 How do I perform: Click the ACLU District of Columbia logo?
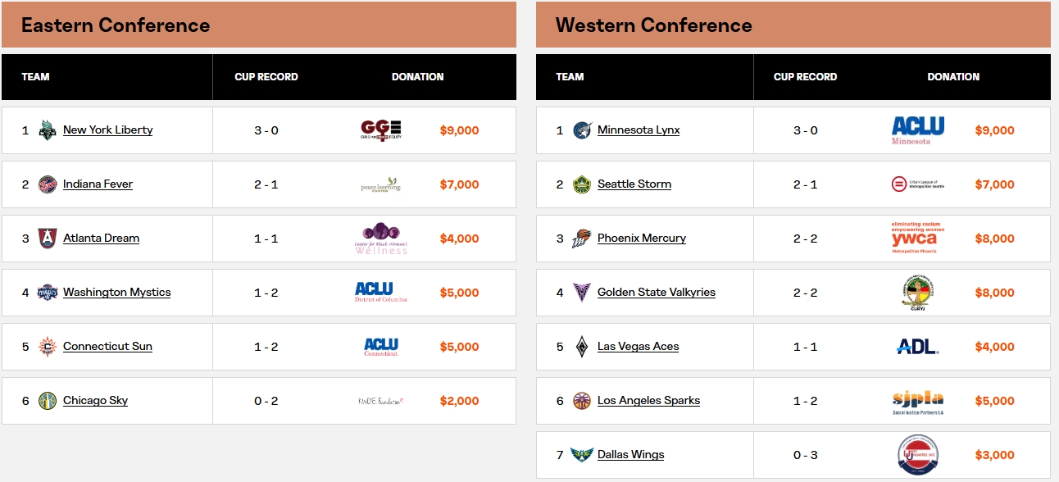(381, 292)
